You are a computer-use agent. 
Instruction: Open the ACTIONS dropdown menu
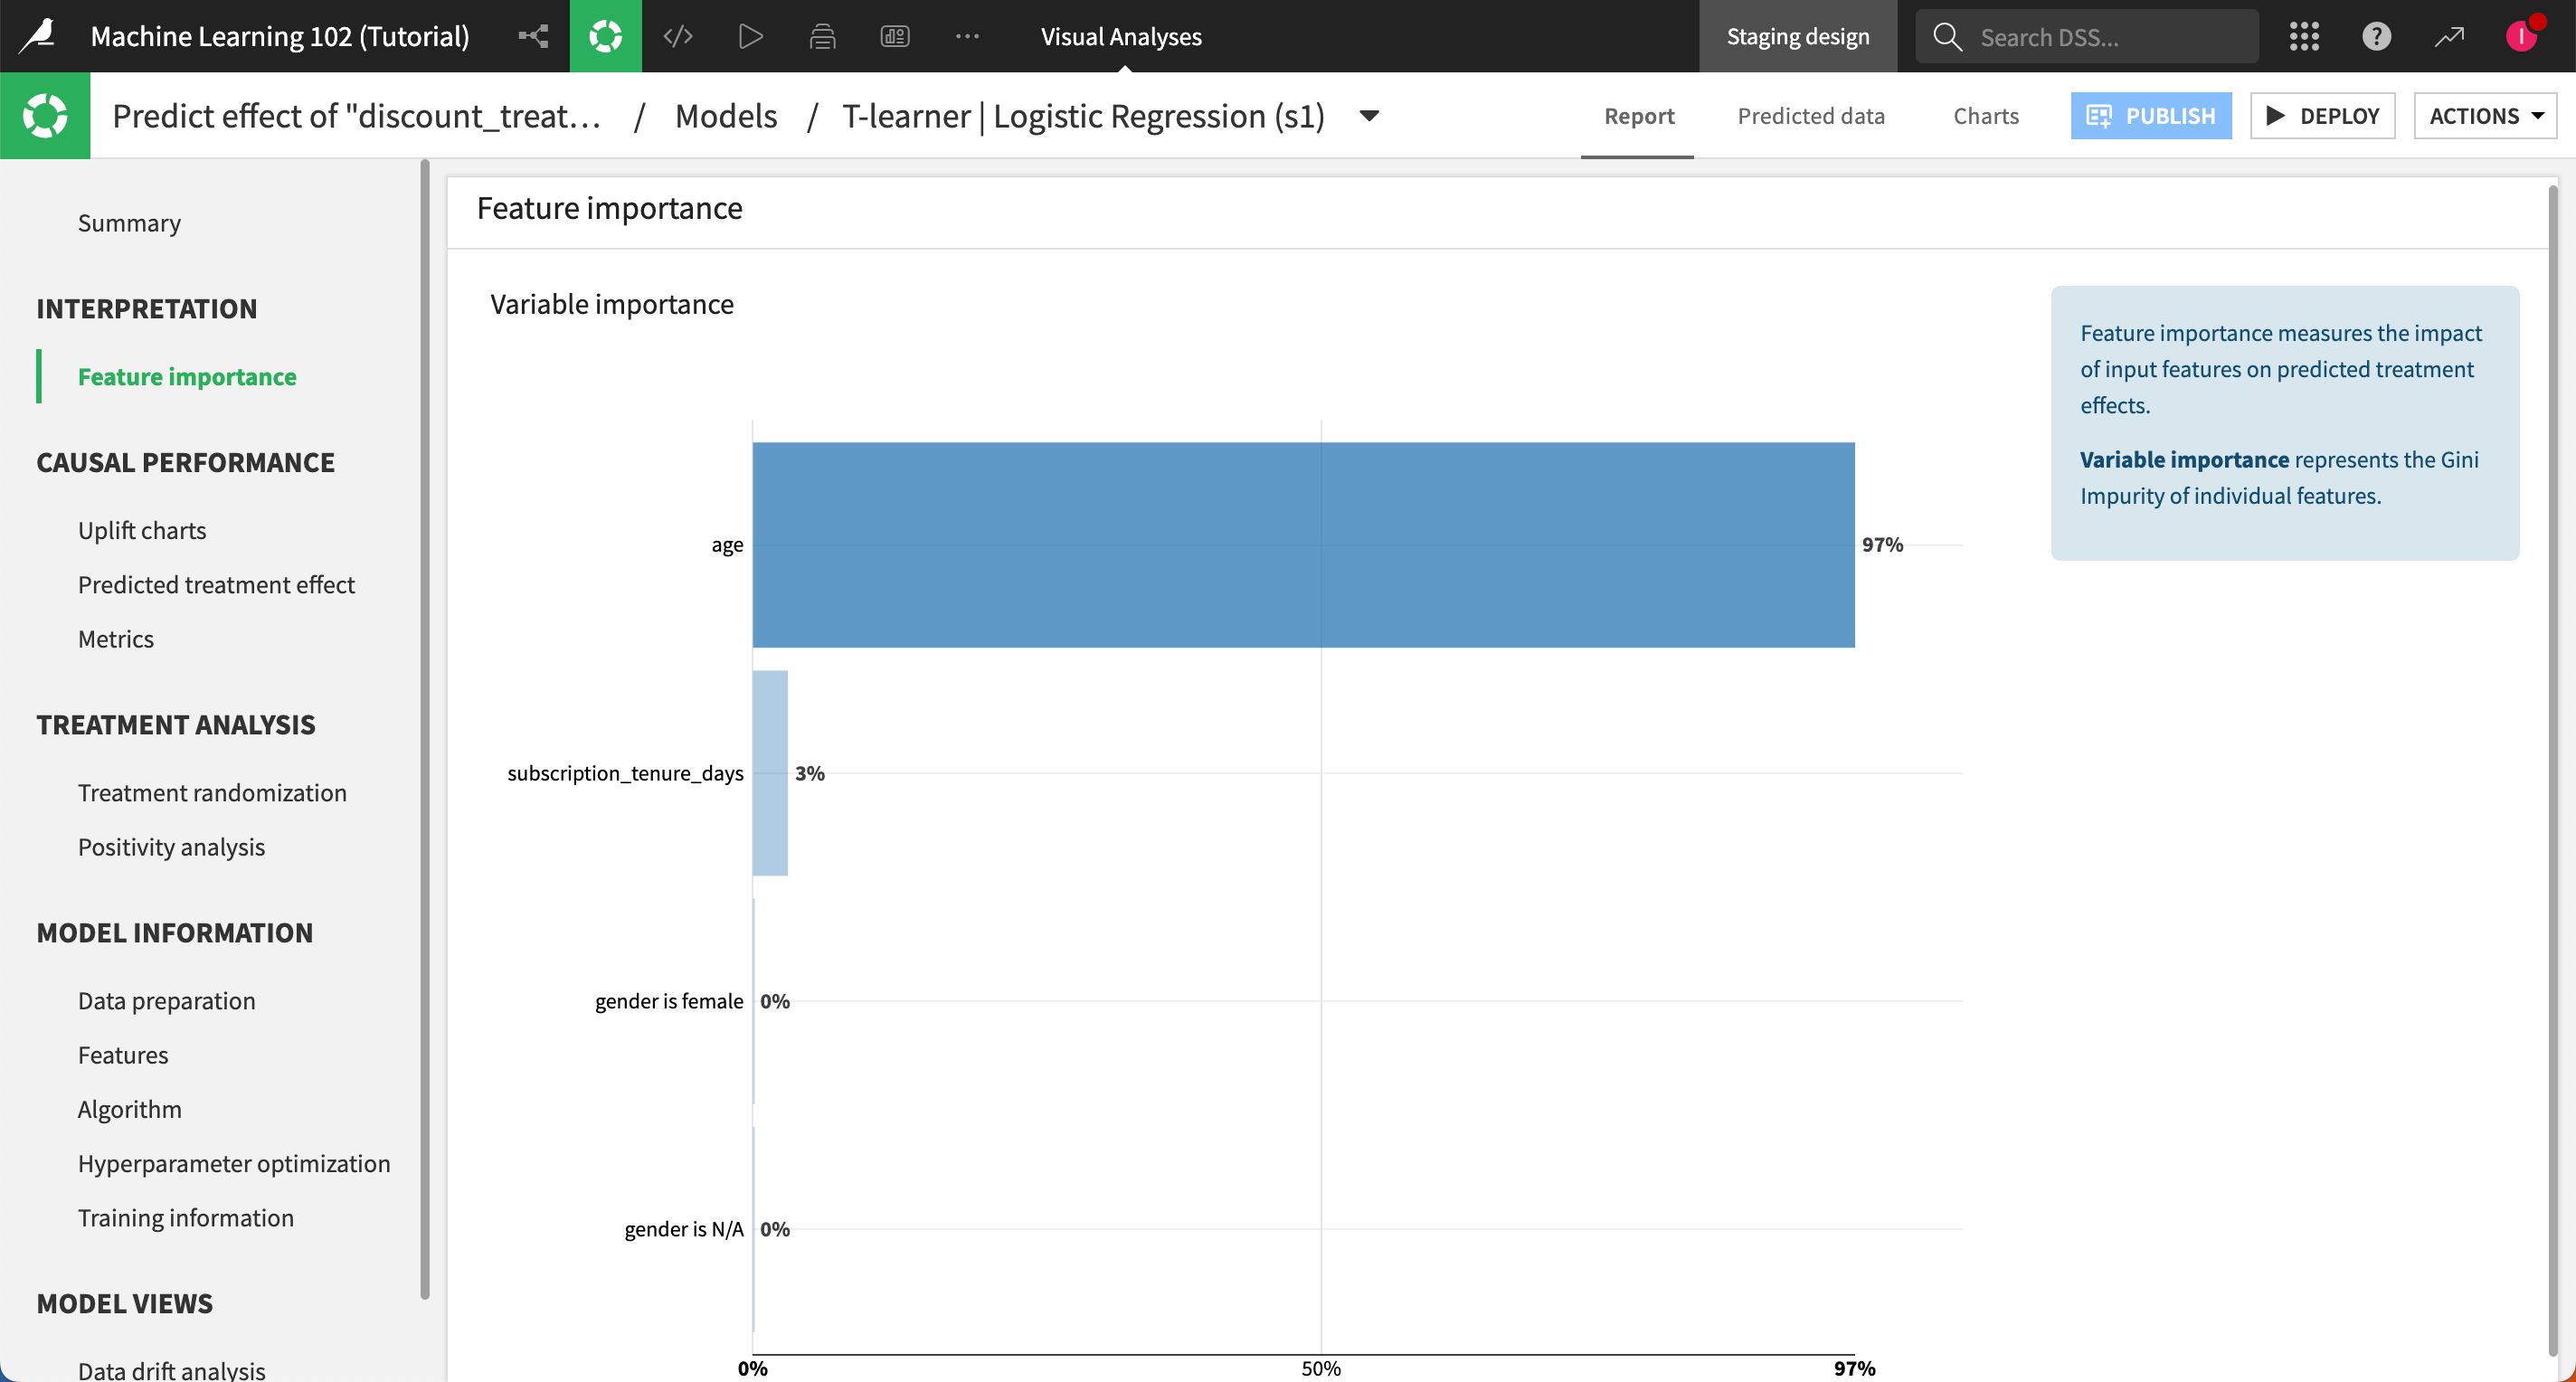coord(2485,116)
